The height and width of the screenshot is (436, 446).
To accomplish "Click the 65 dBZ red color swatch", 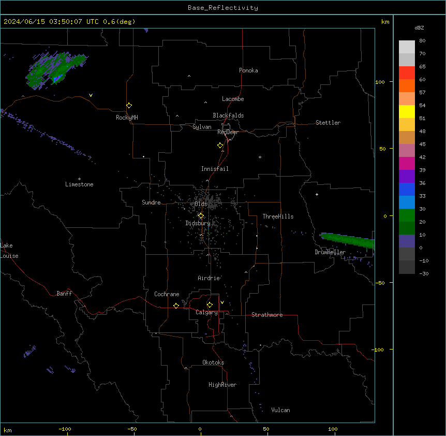I will pyautogui.click(x=407, y=73).
